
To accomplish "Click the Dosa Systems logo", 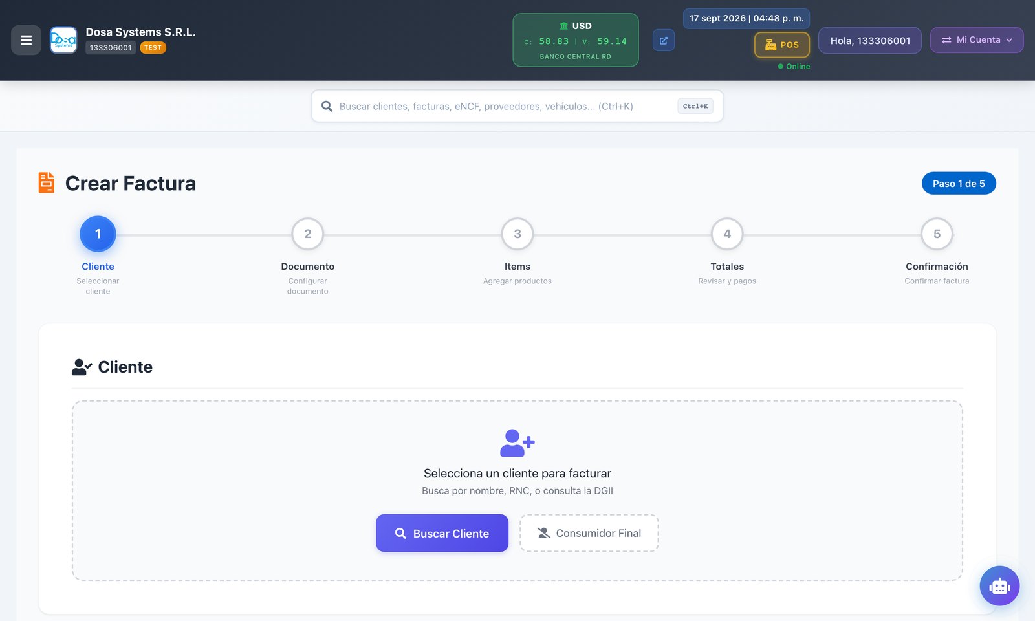I will point(63,40).
